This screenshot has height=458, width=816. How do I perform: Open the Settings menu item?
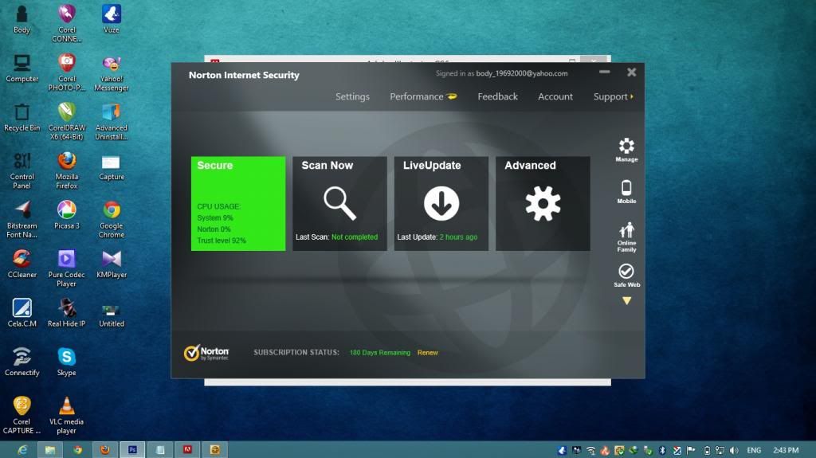click(352, 97)
